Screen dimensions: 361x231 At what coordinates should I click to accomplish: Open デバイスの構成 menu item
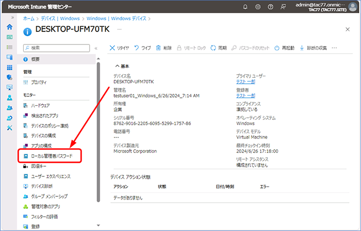39,135
